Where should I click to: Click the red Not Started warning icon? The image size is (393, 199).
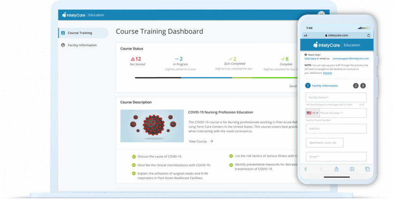click(x=133, y=59)
